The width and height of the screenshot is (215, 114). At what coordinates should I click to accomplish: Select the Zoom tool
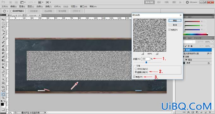[x=3, y=98]
